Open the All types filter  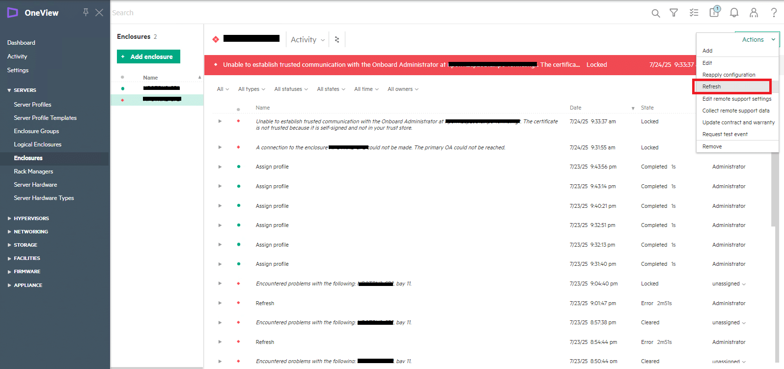(x=252, y=89)
